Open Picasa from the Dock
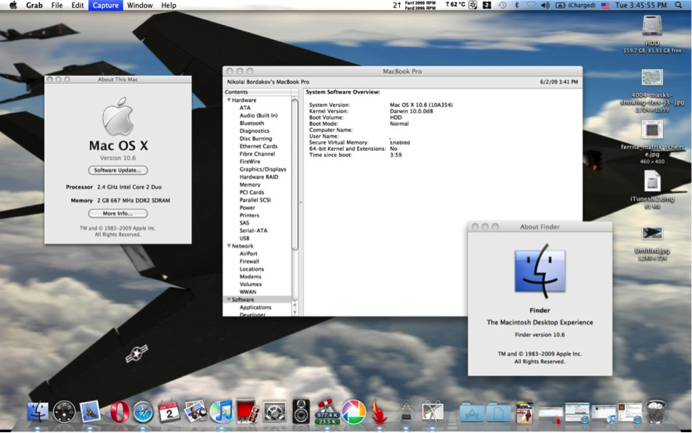The width and height of the screenshot is (692, 433). point(354,412)
